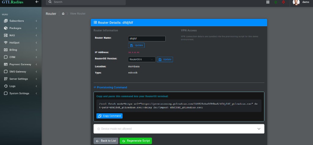Click the Payment Gateway card icon
Image resolution: width=313 pixels, height=145 pixels.
6,65
